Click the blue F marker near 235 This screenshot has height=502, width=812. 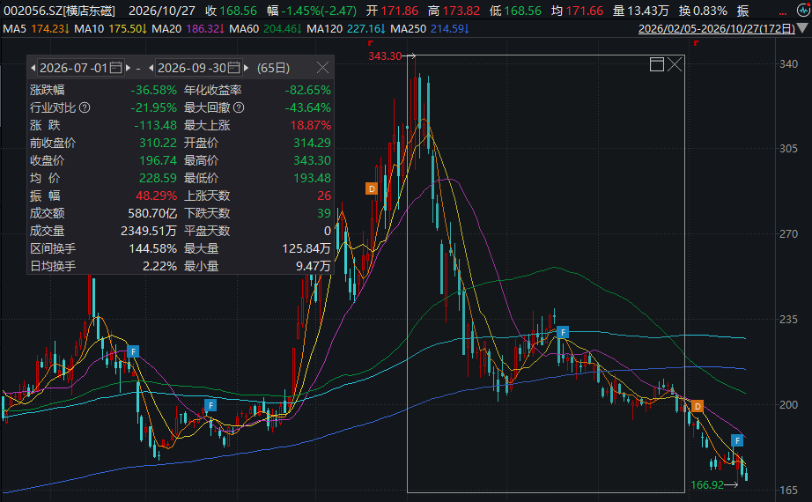(x=563, y=332)
